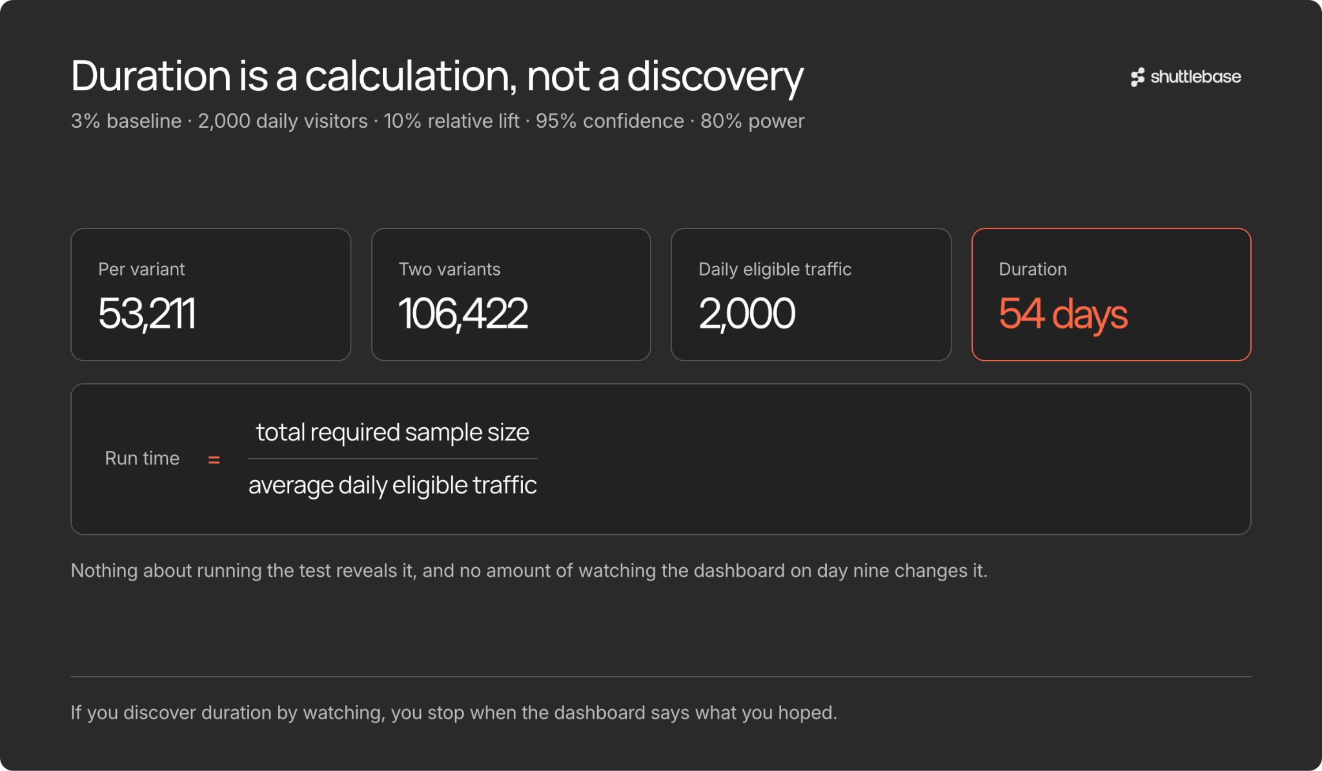Viewport: 1322px width, 771px height.
Task: Click the average daily eligible traffic denominator
Action: pos(392,485)
